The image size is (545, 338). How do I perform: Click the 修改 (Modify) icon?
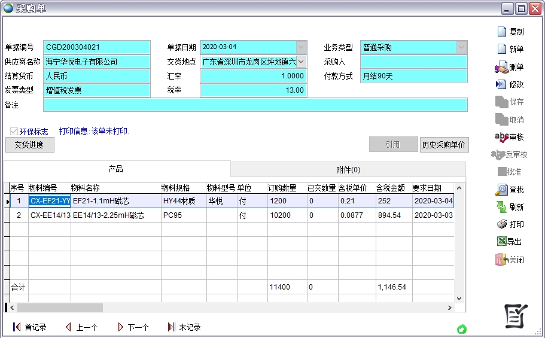coord(501,84)
